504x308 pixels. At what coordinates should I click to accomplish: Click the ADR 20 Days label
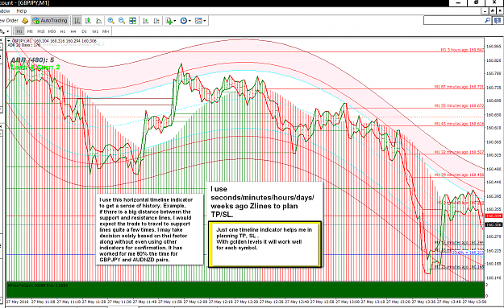click(x=24, y=45)
